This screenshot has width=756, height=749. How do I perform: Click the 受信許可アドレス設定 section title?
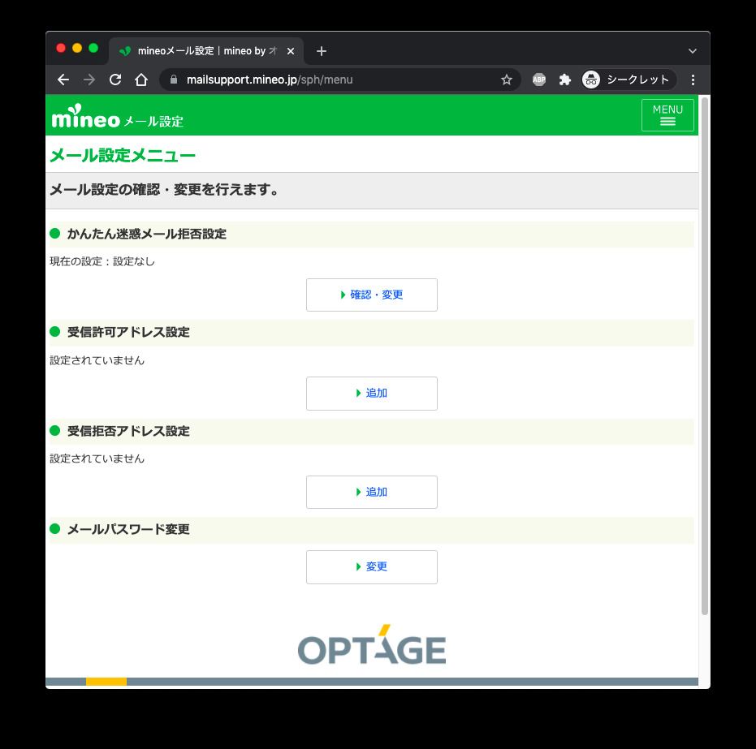(x=128, y=333)
